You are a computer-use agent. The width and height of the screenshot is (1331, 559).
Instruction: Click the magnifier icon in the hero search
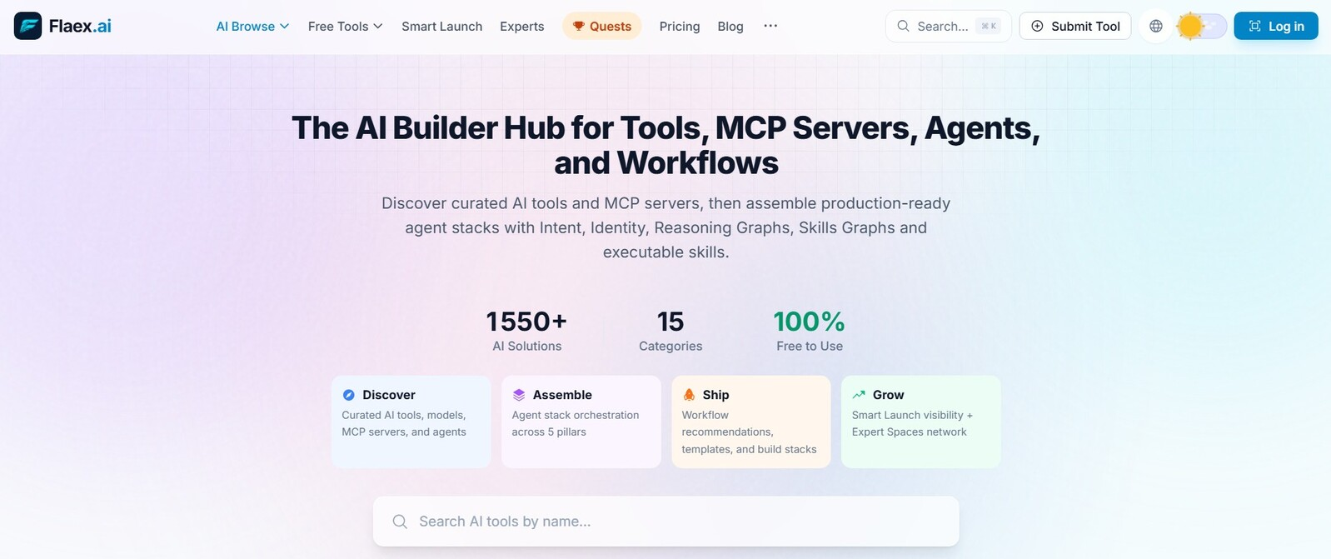[400, 522]
